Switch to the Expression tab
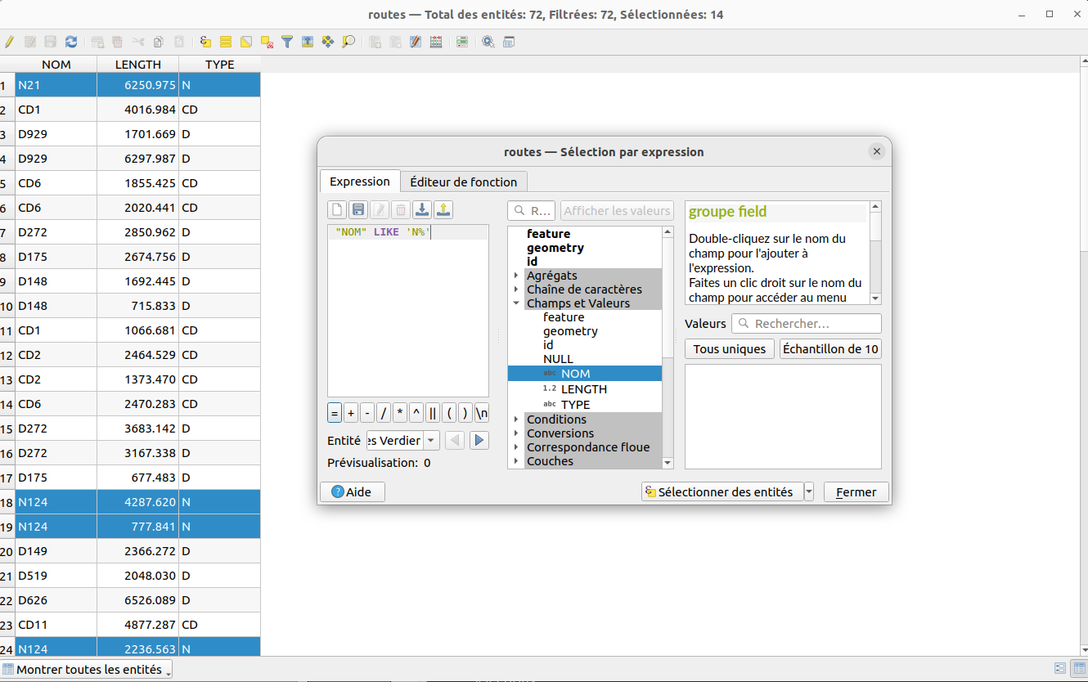 (x=360, y=182)
